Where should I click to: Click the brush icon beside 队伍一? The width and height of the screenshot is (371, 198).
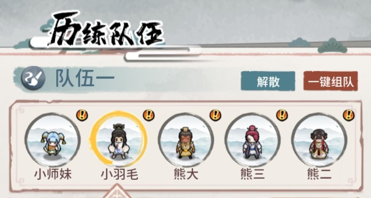coord(33,78)
